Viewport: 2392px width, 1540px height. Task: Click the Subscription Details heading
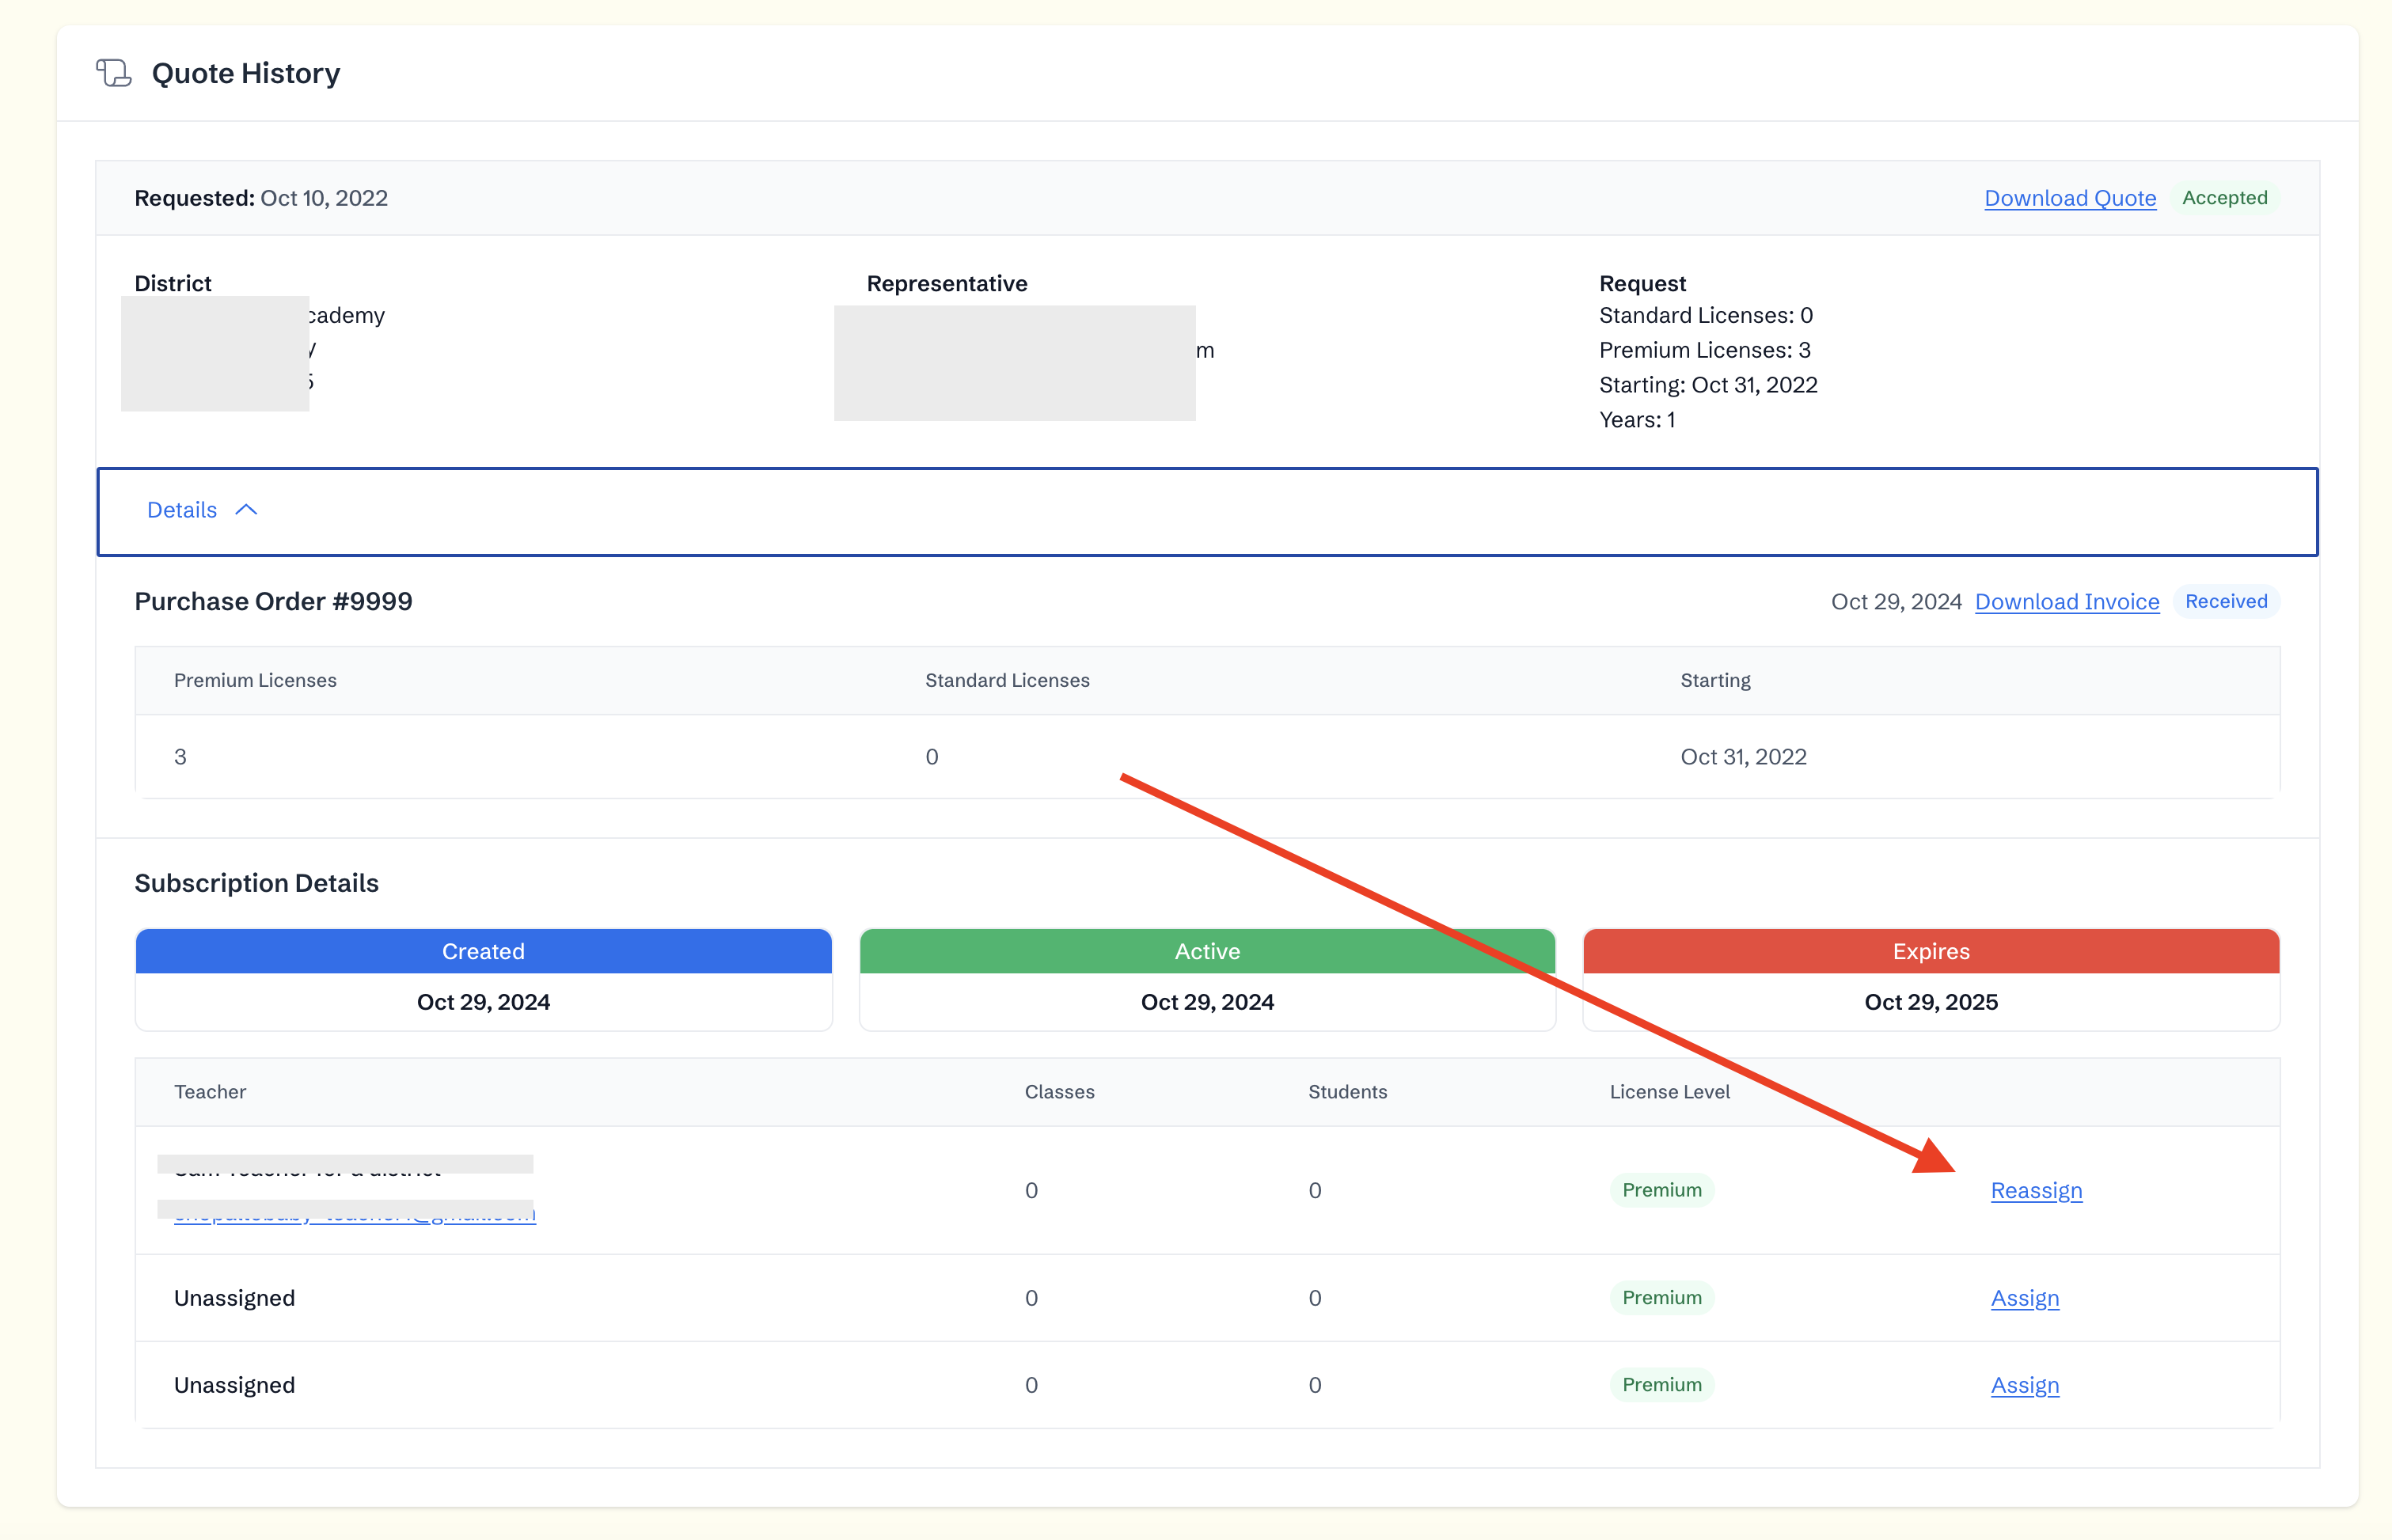coord(256,883)
